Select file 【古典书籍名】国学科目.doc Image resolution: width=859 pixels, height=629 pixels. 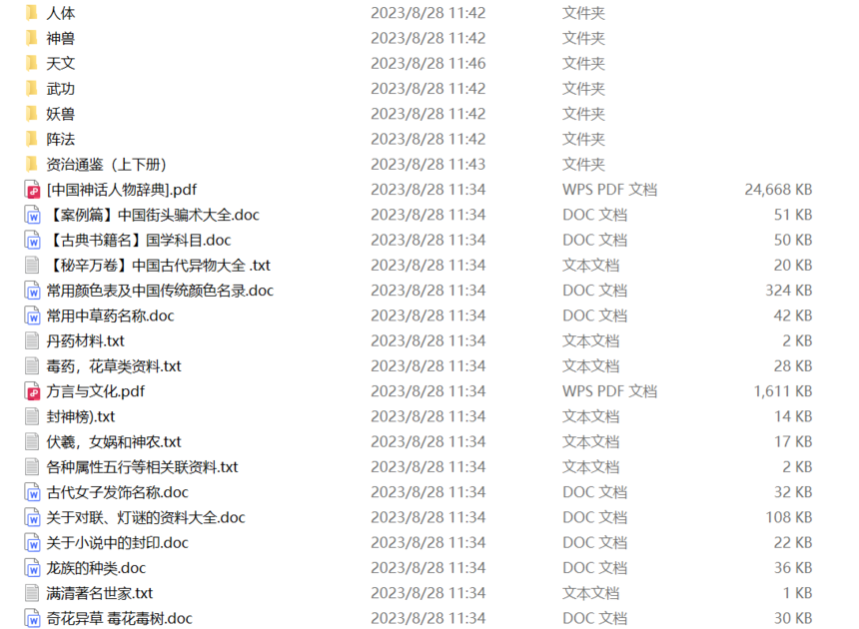[139, 240]
